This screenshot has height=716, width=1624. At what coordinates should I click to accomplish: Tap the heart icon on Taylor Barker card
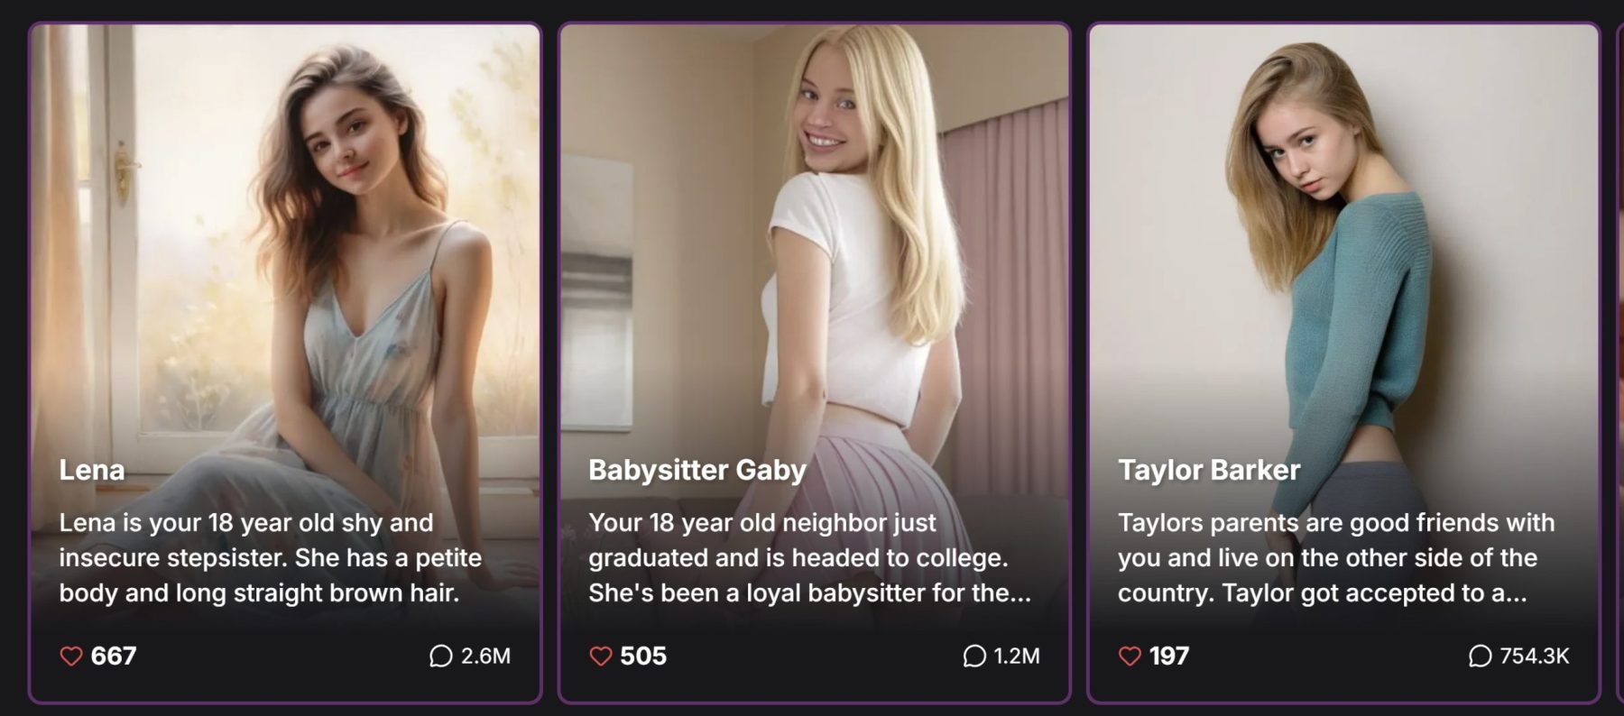pyautogui.click(x=1130, y=656)
